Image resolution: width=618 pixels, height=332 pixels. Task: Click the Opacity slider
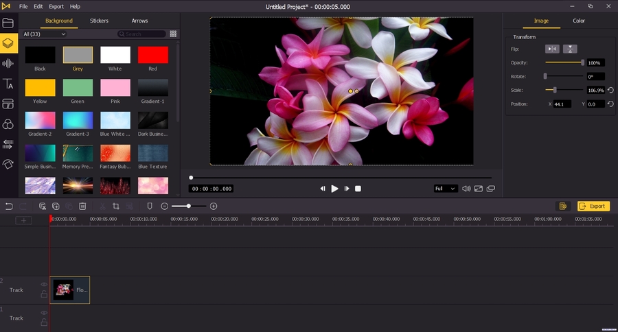tap(564, 62)
